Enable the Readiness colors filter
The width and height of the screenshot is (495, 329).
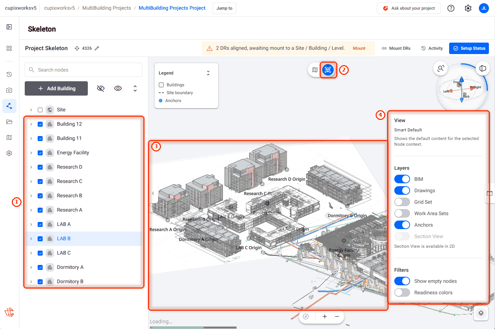(x=402, y=292)
